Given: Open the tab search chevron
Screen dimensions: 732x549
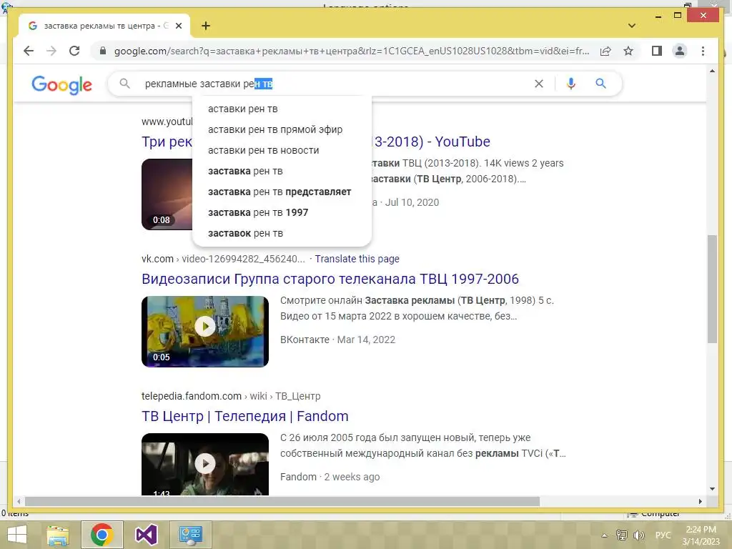Looking at the screenshot, I should pyautogui.click(x=632, y=26).
